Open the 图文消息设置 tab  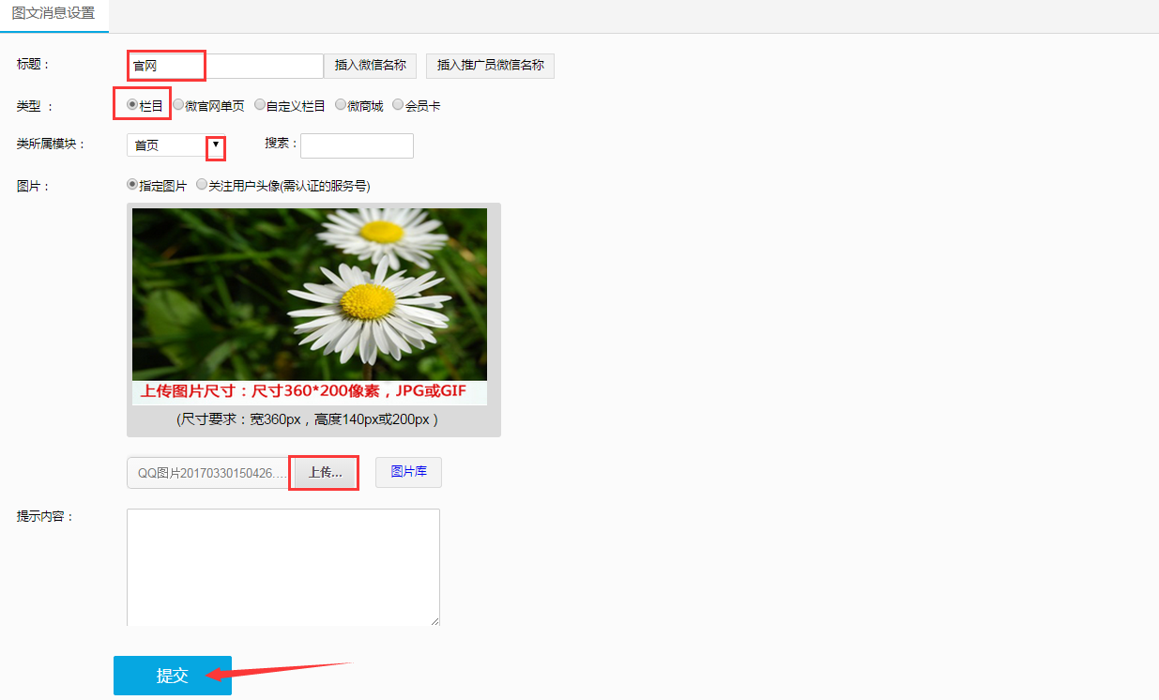(53, 14)
